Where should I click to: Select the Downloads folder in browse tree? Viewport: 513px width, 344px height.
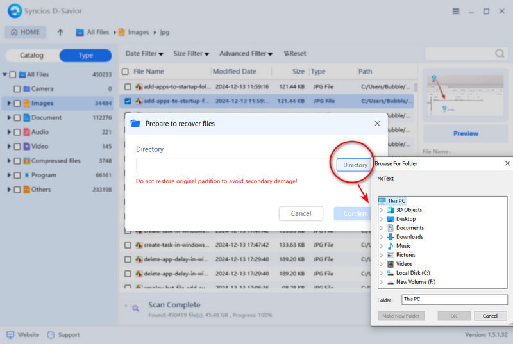click(x=409, y=237)
